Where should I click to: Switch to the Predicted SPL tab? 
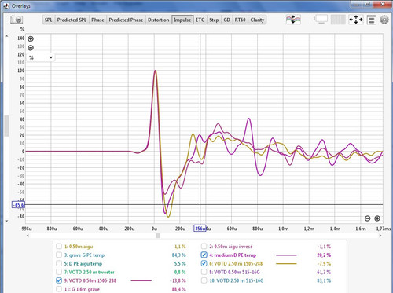[x=72, y=20]
